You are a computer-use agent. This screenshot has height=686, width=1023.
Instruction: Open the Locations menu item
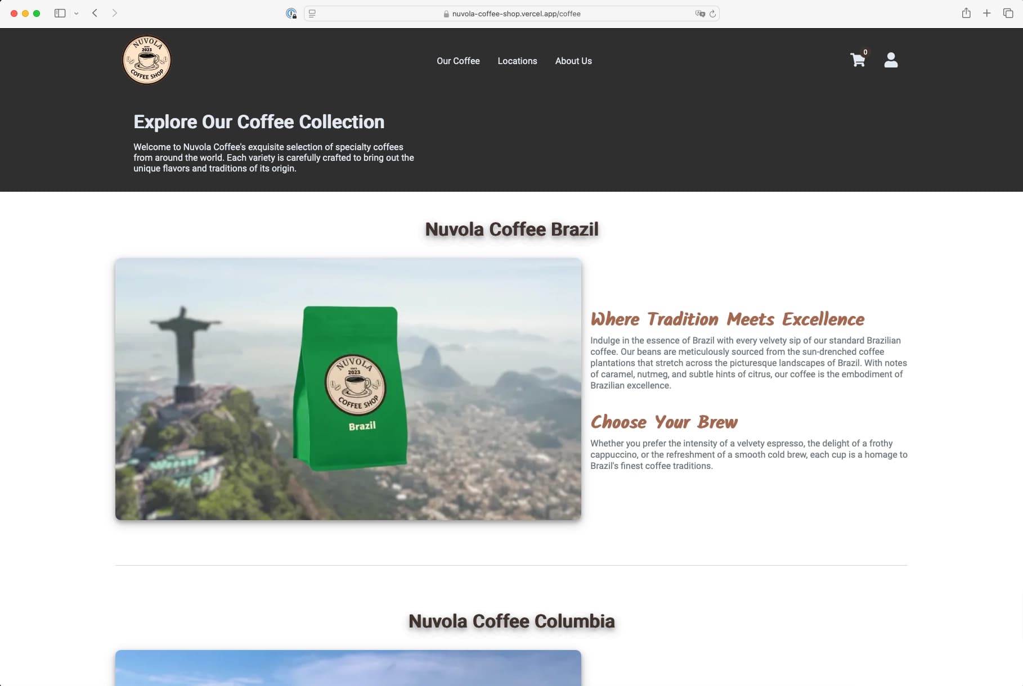pyautogui.click(x=517, y=61)
